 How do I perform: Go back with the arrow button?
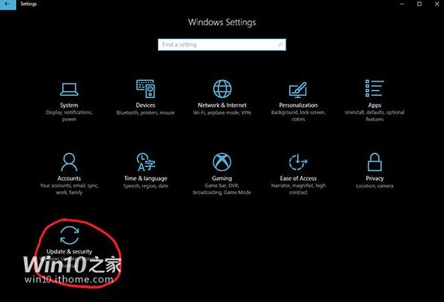(x=7, y=4)
